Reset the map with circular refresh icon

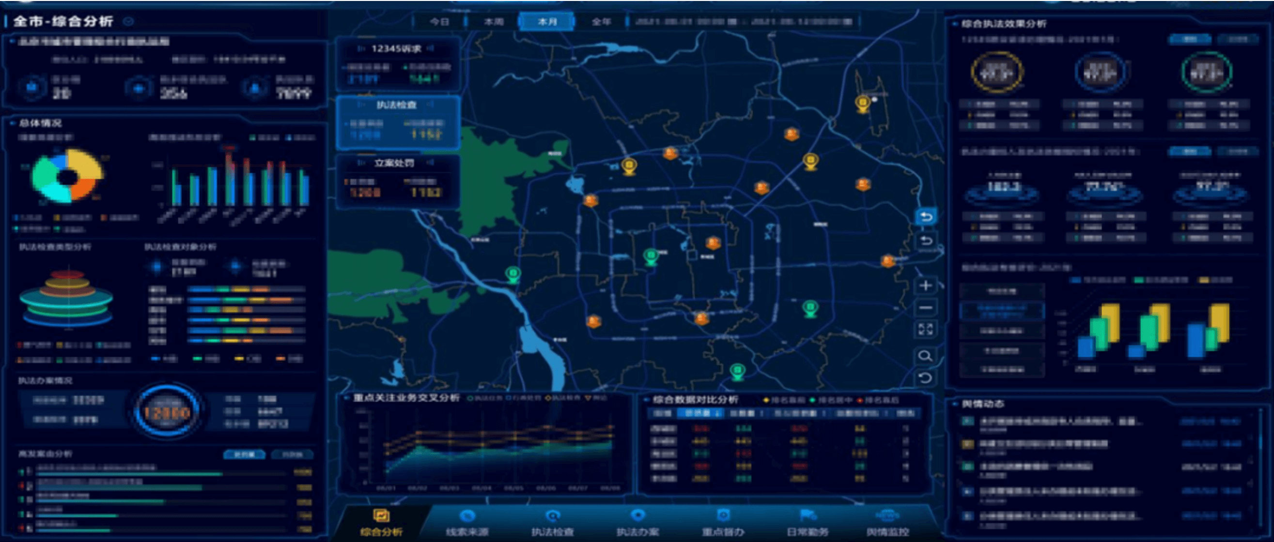click(x=925, y=378)
